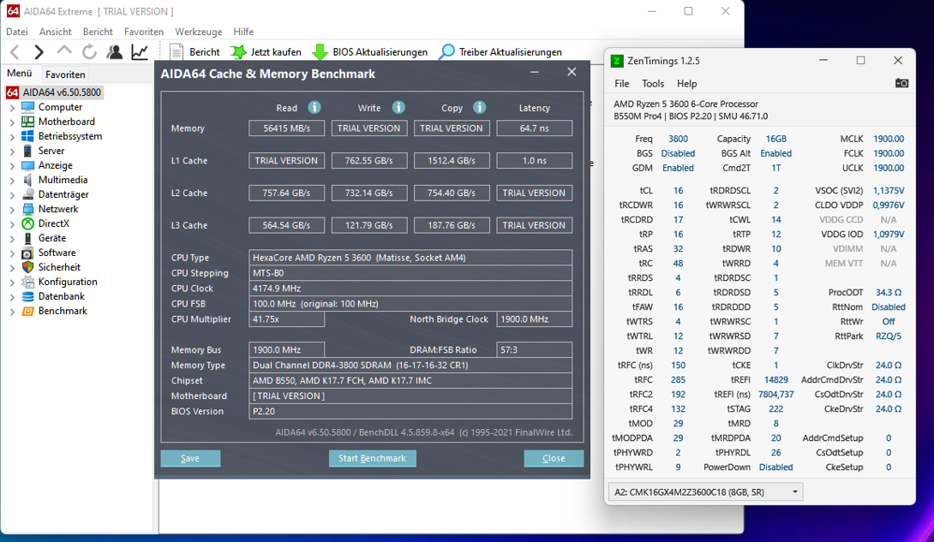
Task: Open the File menu in ZenTimings
Action: [x=622, y=84]
